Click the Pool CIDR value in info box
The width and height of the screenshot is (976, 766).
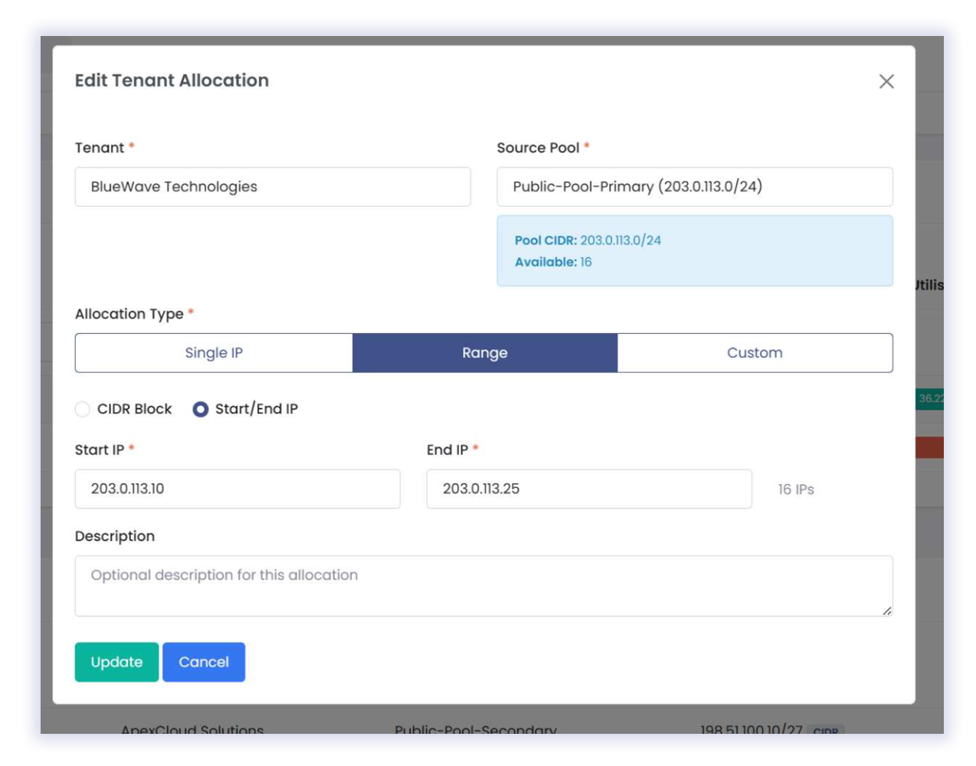620,241
